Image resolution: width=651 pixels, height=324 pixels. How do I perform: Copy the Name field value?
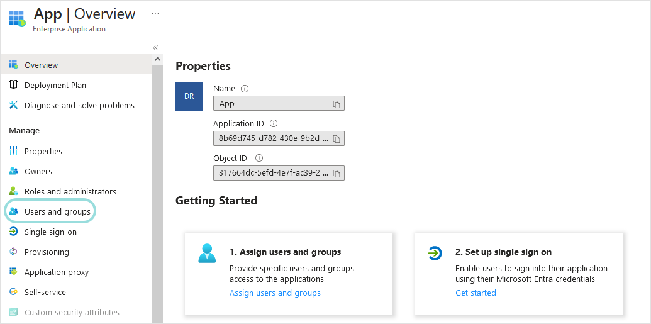[x=337, y=104]
